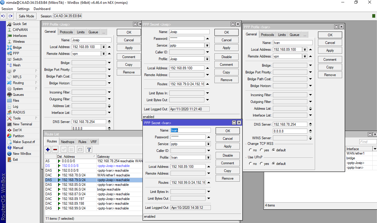Remove selected route with minus icon
Viewport: 377px width, 223px height.
(x=55, y=150)
